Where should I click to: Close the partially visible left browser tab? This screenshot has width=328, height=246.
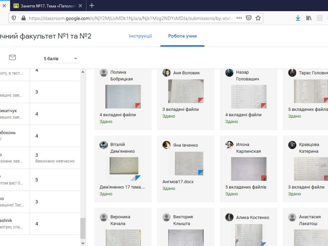4,6
